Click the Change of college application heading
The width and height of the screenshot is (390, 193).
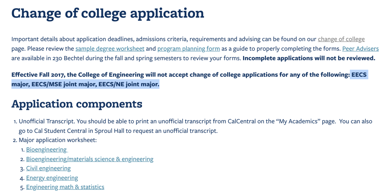pos(108,13)
